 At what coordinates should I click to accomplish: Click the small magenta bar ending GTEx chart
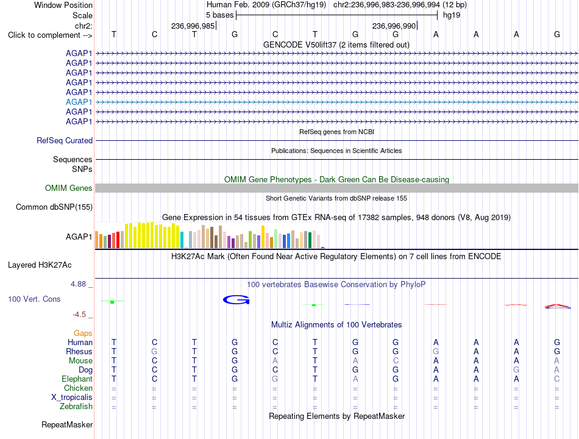point(323,247)
